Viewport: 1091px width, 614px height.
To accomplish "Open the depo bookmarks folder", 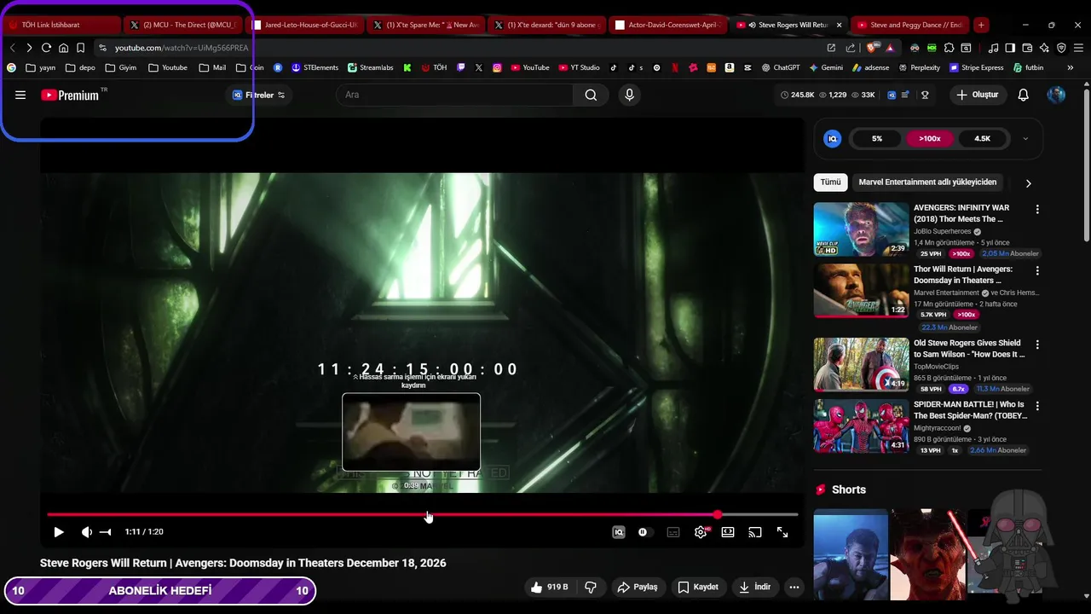I will click(80, 67).
